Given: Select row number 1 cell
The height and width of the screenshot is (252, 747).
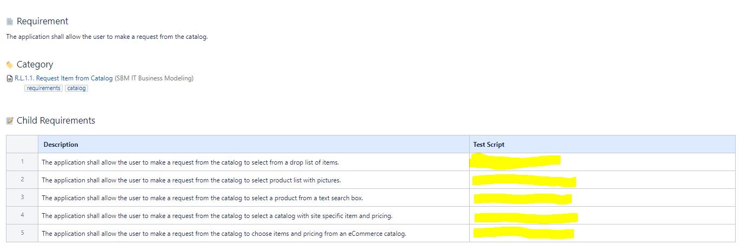Looking at the screenshot, I should pos(22,162).
